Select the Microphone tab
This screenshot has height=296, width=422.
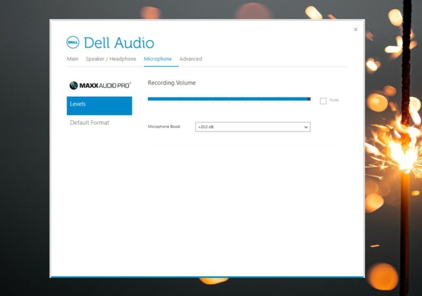(158, 59)
